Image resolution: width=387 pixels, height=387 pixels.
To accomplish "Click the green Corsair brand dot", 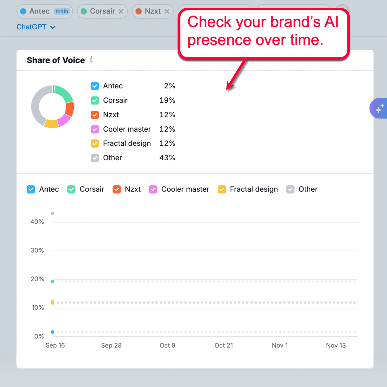I will 84,11.
